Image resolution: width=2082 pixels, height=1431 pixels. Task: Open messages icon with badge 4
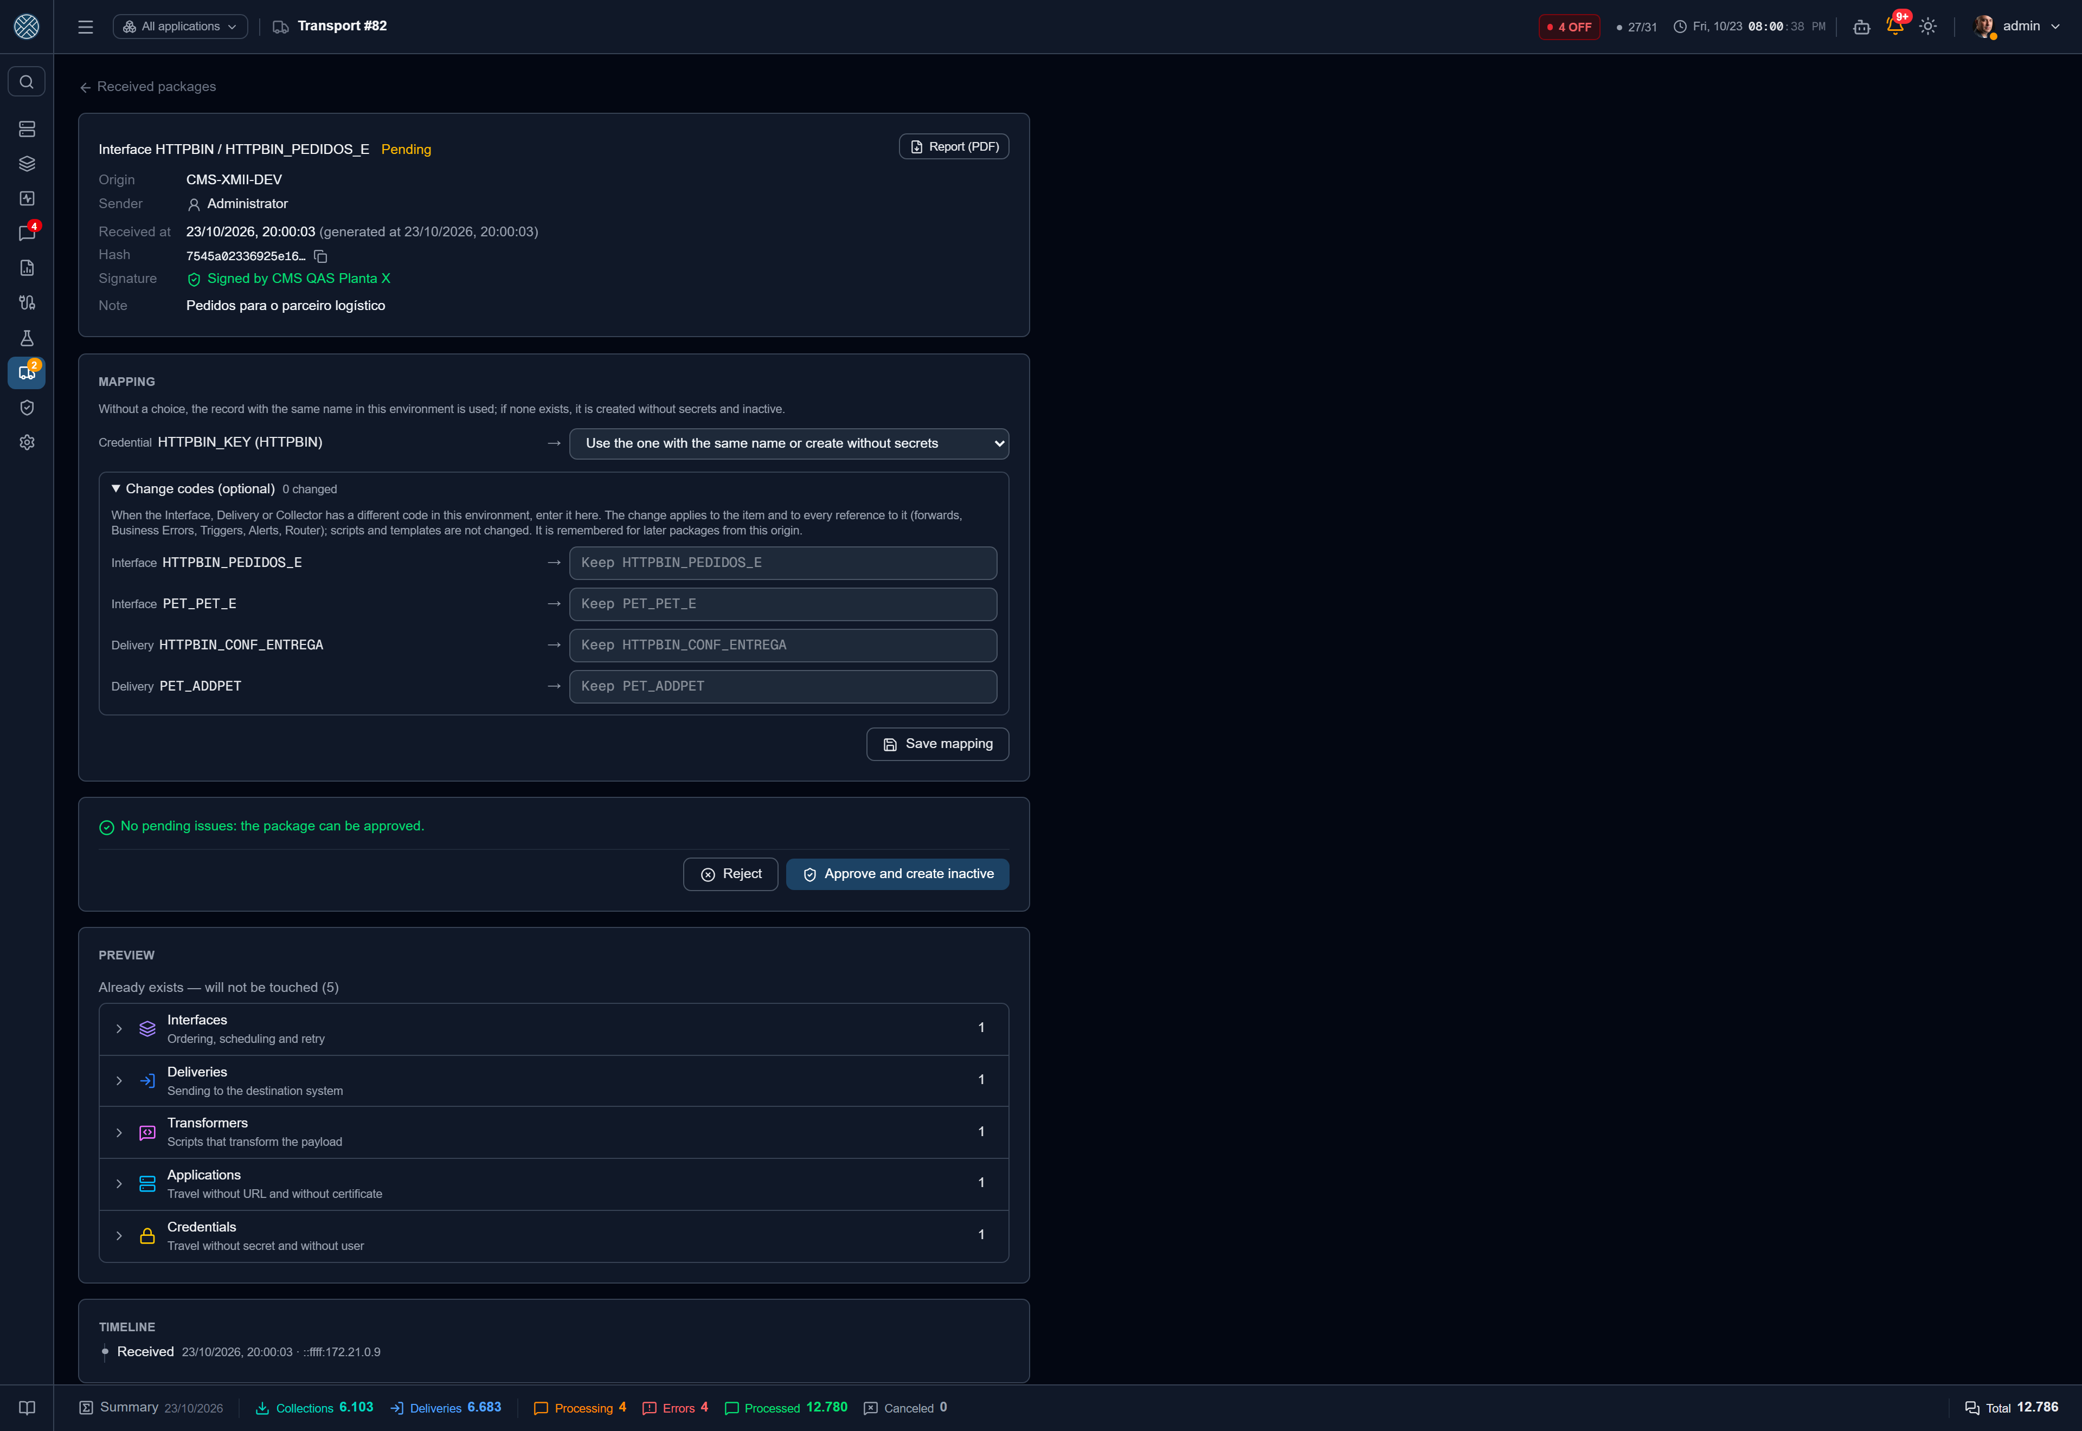pyautogui.click(x=27, y=233)
